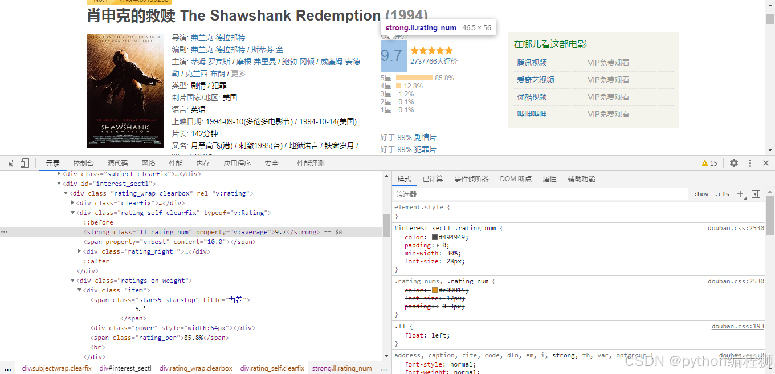Open the 安全 Security tab
This screenshot has width=775, height=374.
pos(271,163)
